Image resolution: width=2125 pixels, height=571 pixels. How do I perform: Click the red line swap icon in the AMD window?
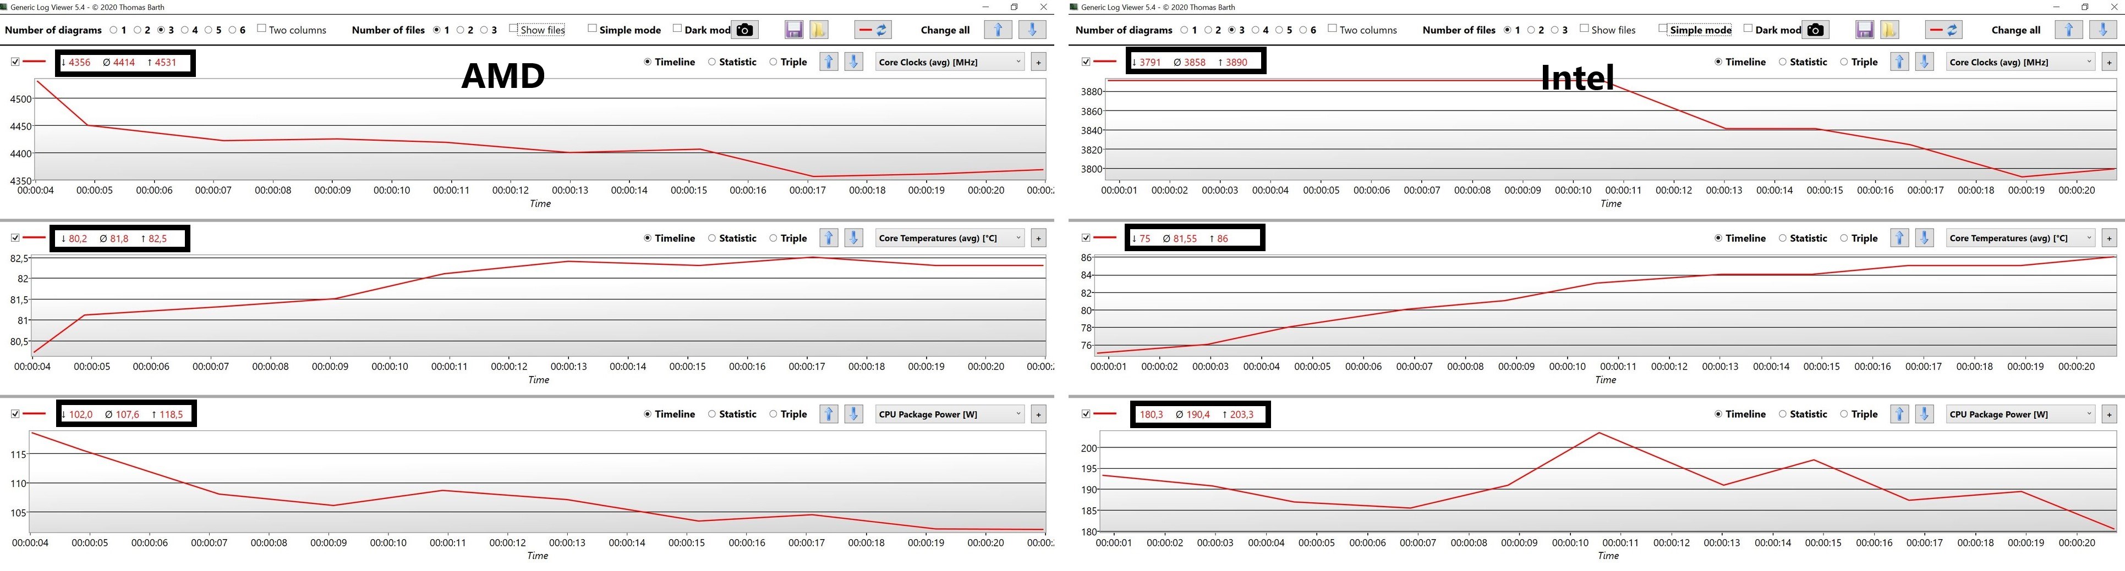tap(873, 30)
